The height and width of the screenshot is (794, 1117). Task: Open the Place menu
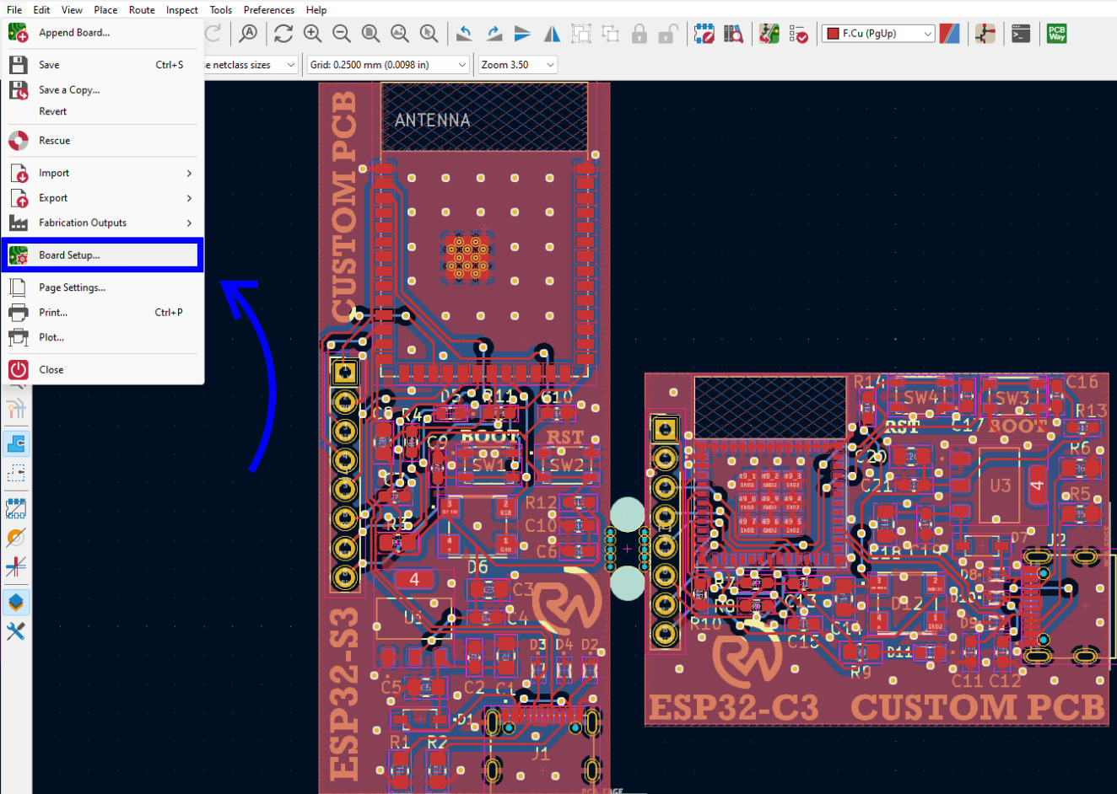tap(105, 10)
